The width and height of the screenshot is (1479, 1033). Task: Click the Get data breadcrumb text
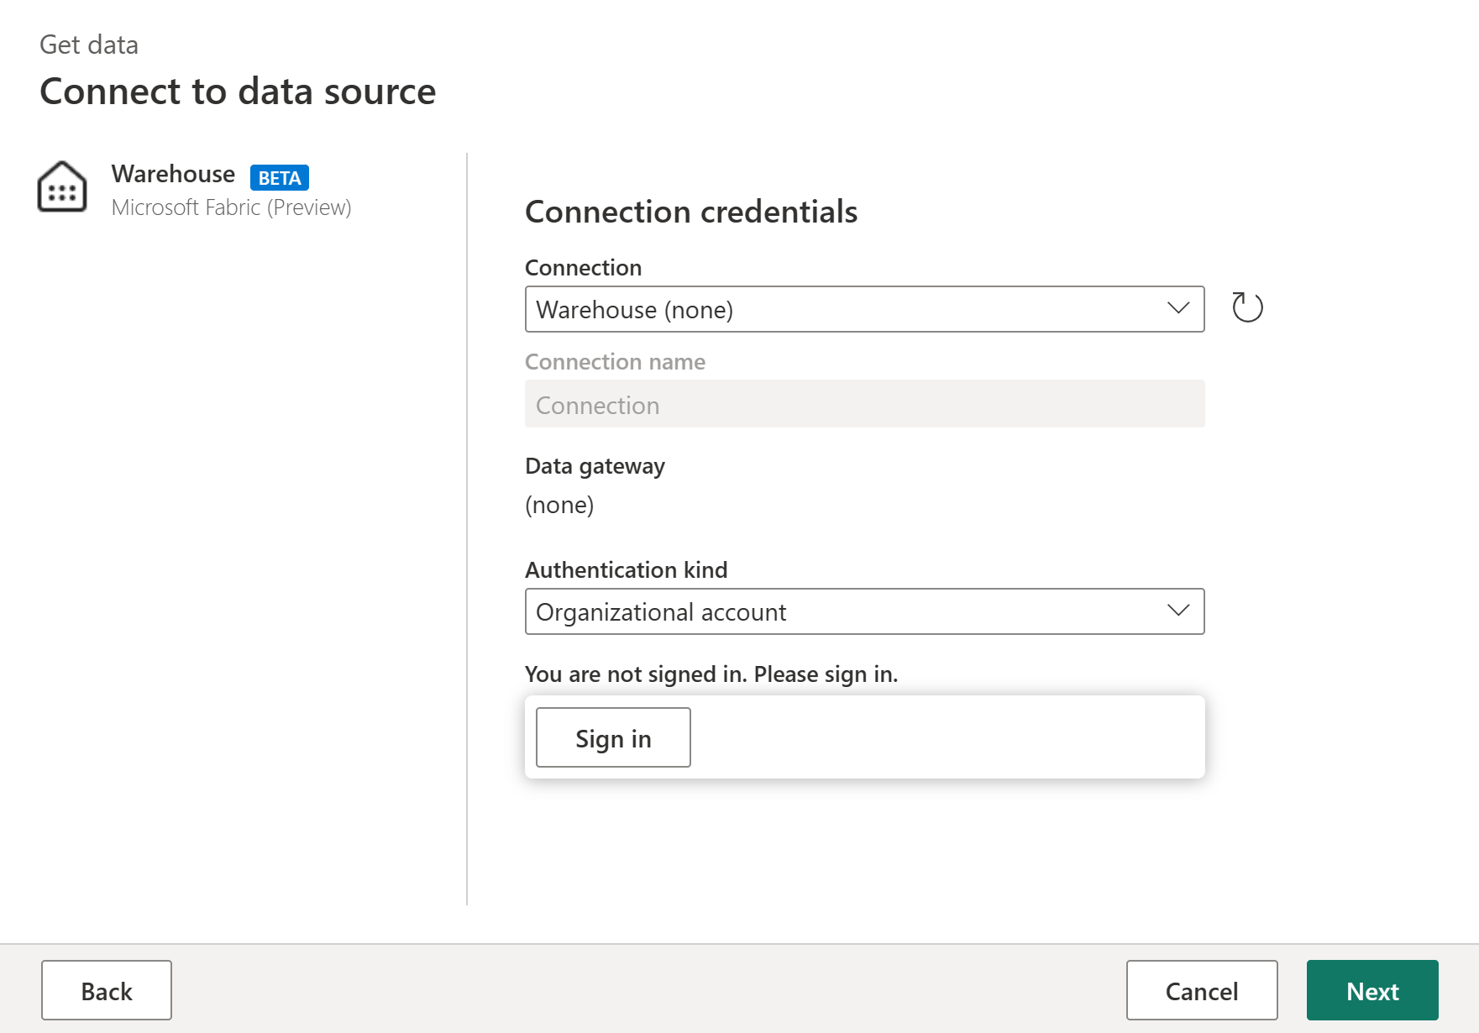coord(89,45)
